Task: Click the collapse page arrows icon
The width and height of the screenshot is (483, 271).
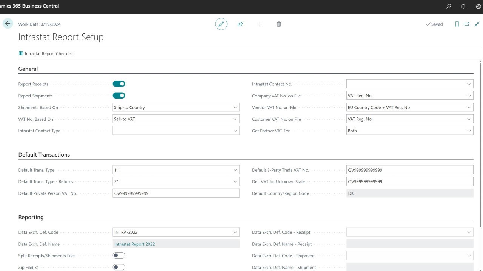Action: [x=477, y=24]
